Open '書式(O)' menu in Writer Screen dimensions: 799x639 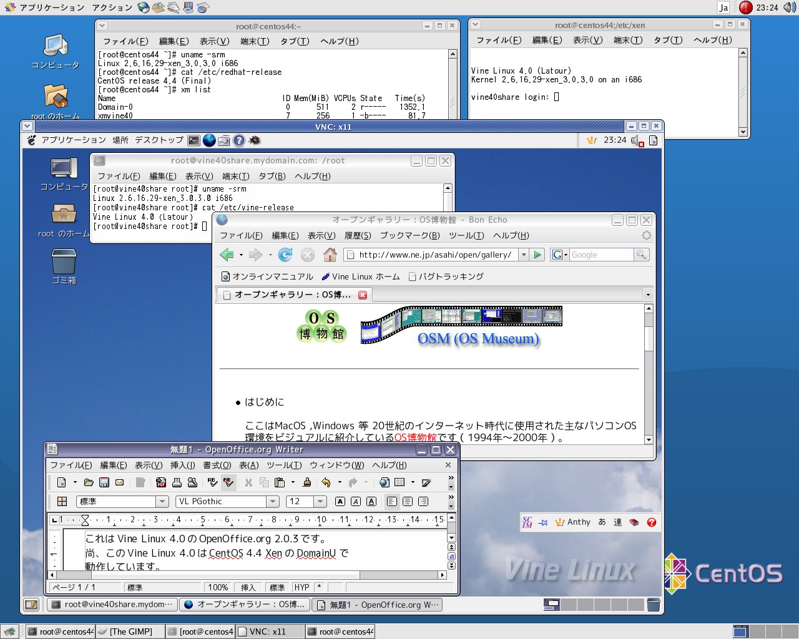point(217,465)
